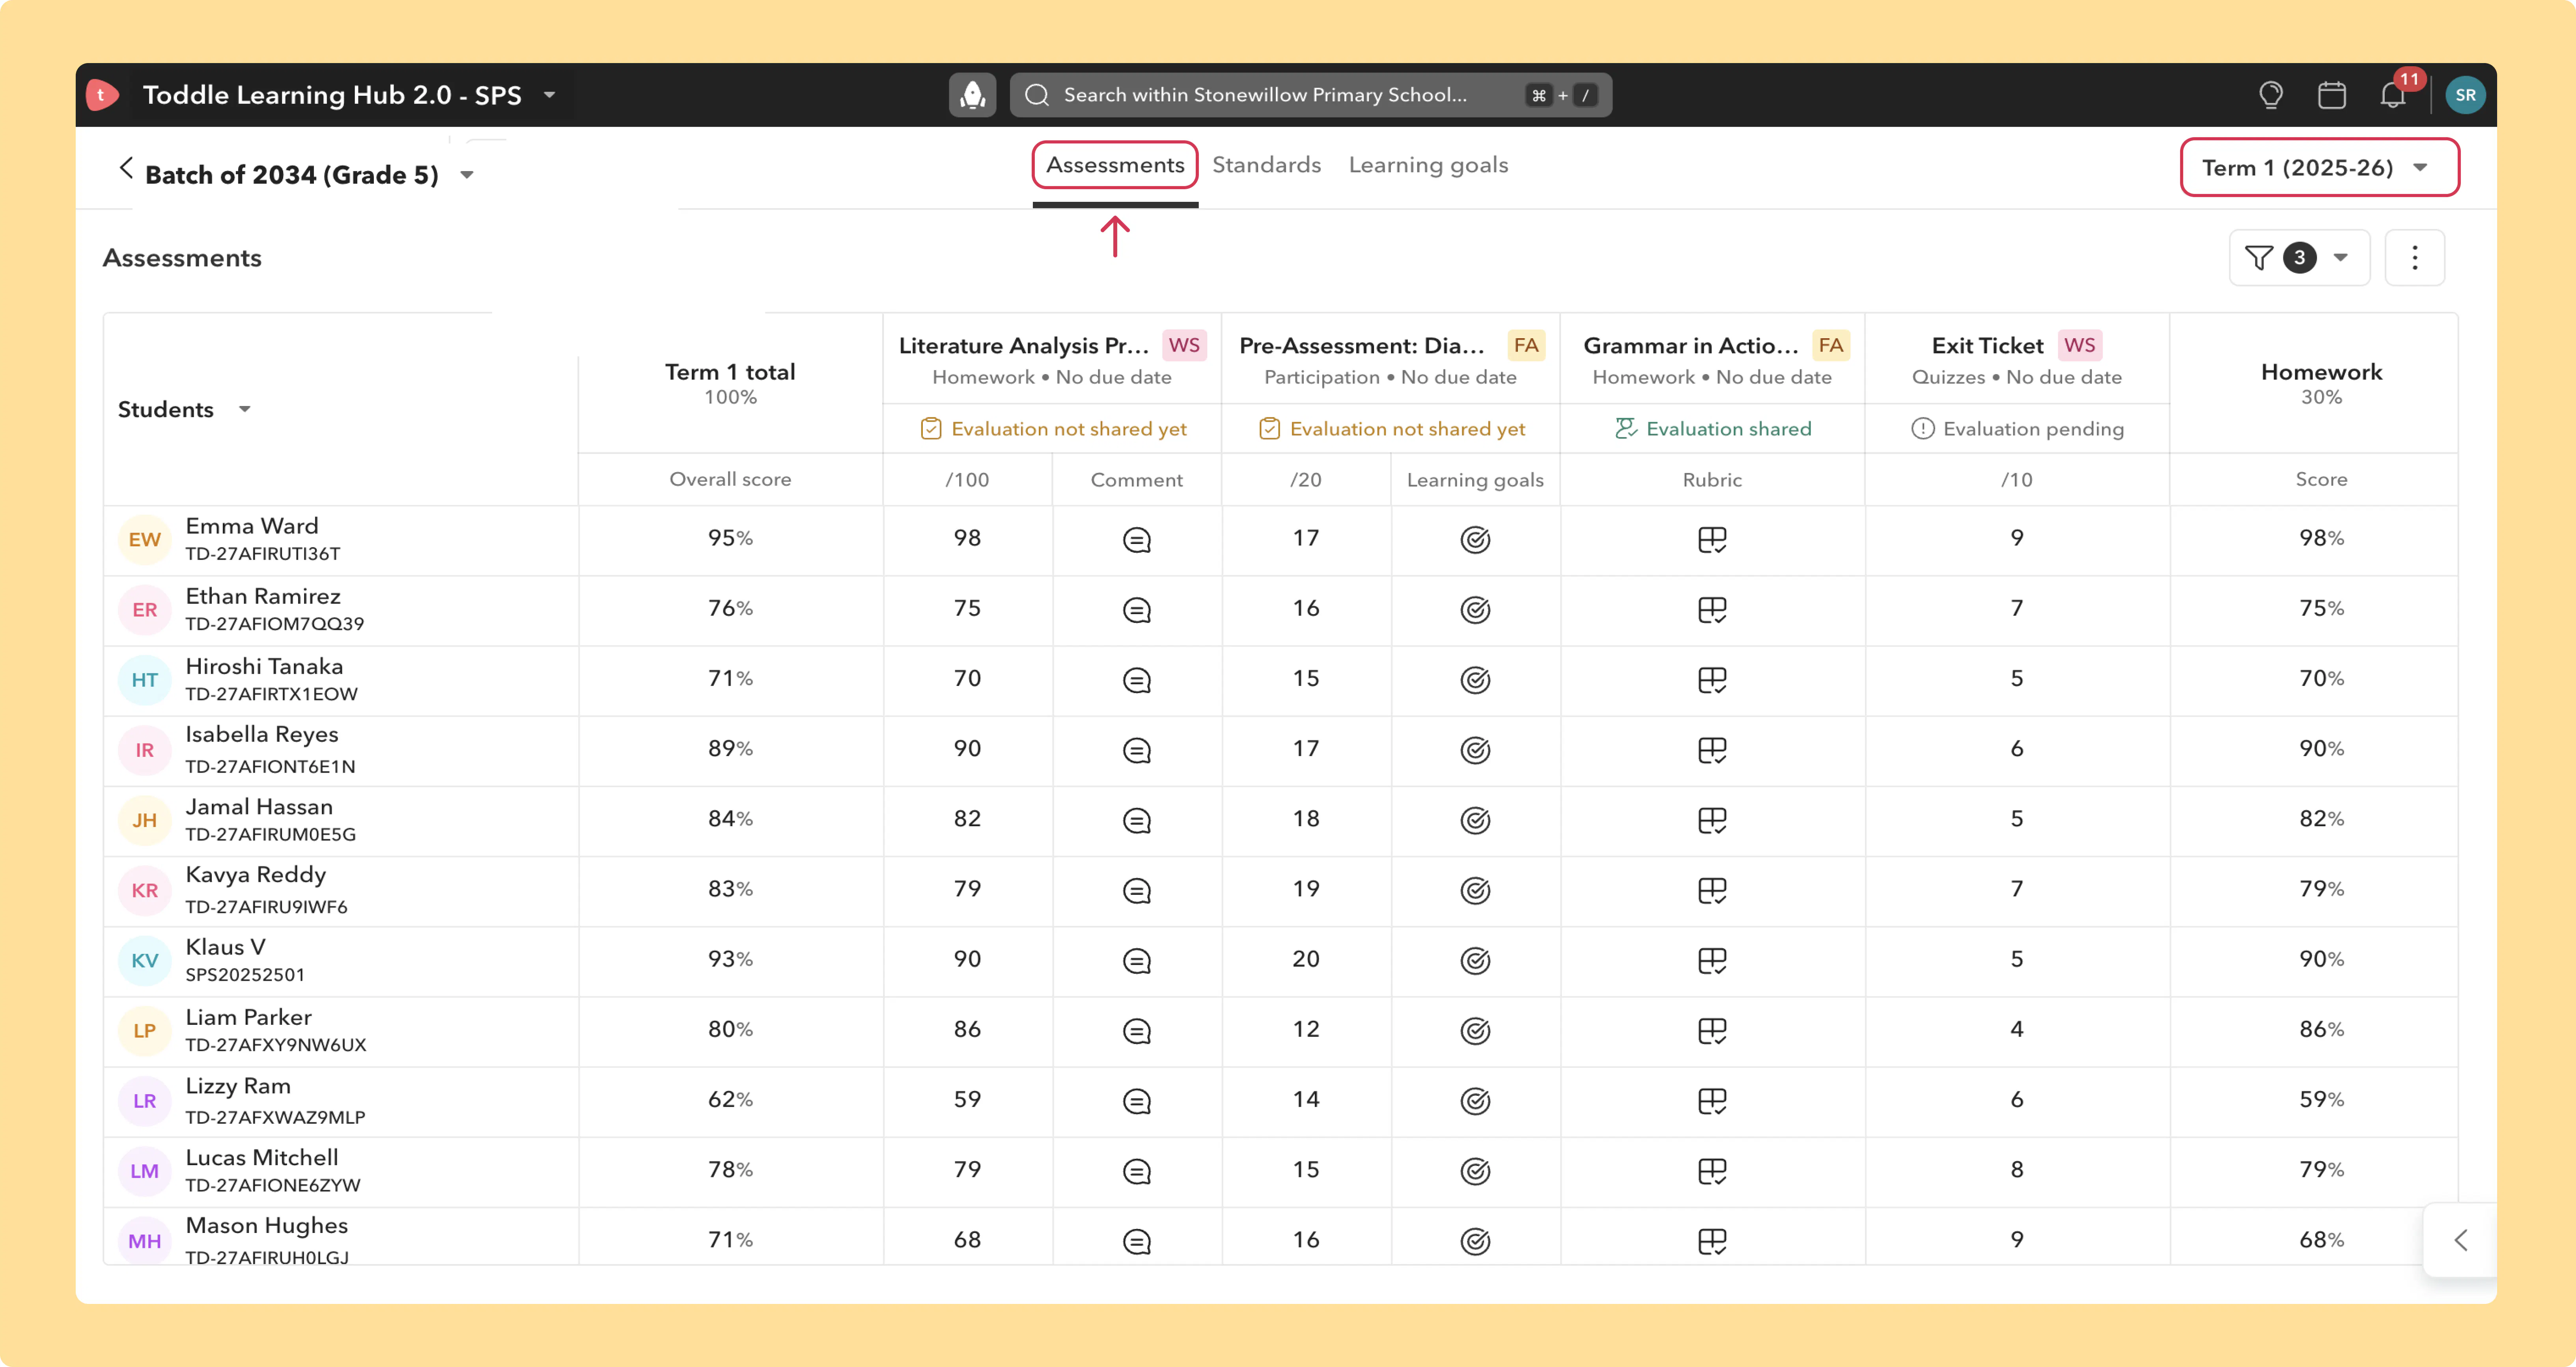The width and height of the screenshot is (2576, 1367).
Task: Click Evaluation pending status under Exit Ticket
Action: coord(2017,429)
